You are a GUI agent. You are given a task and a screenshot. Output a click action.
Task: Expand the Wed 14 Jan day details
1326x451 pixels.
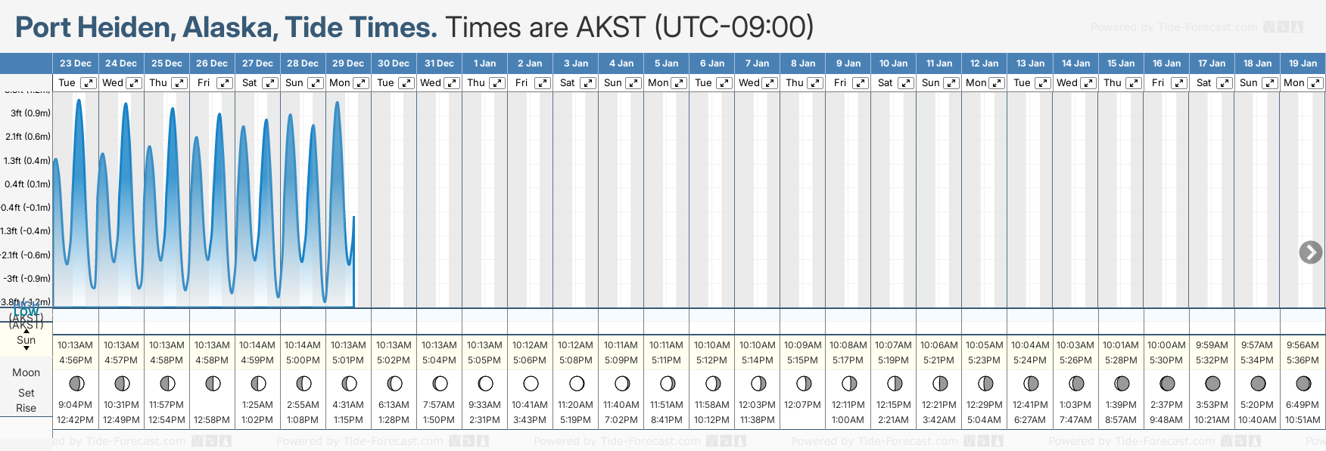1088,83
